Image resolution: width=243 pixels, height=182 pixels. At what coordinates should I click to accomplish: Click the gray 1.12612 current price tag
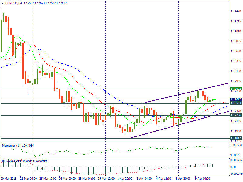point(236,99)
